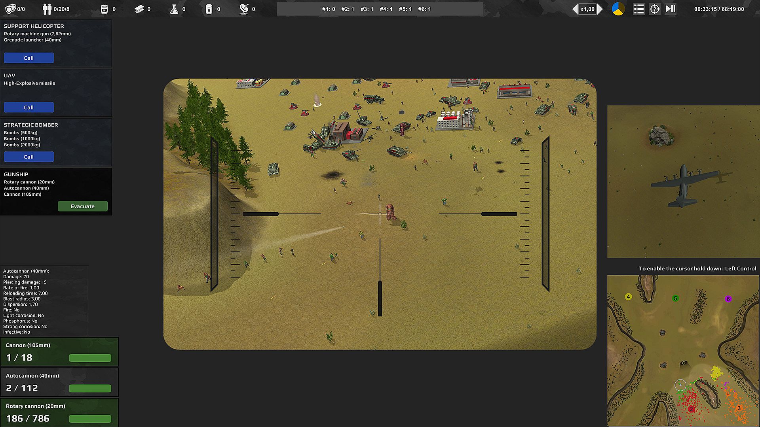The image size is (760, 427).
Task: Open the objectives list icon
Action: coord(638,9)
